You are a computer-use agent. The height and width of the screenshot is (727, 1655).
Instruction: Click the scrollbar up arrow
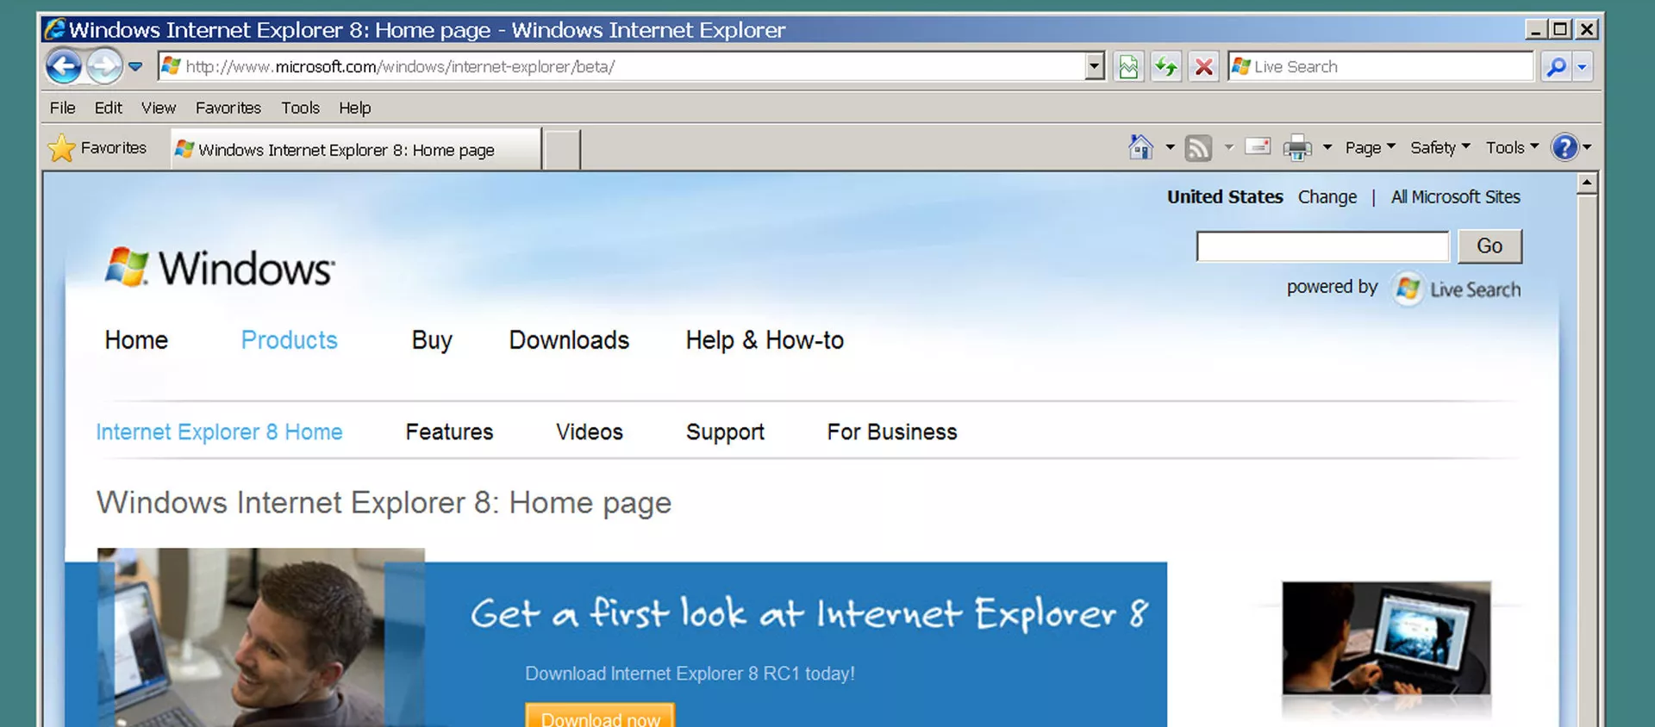(1587, 183)
